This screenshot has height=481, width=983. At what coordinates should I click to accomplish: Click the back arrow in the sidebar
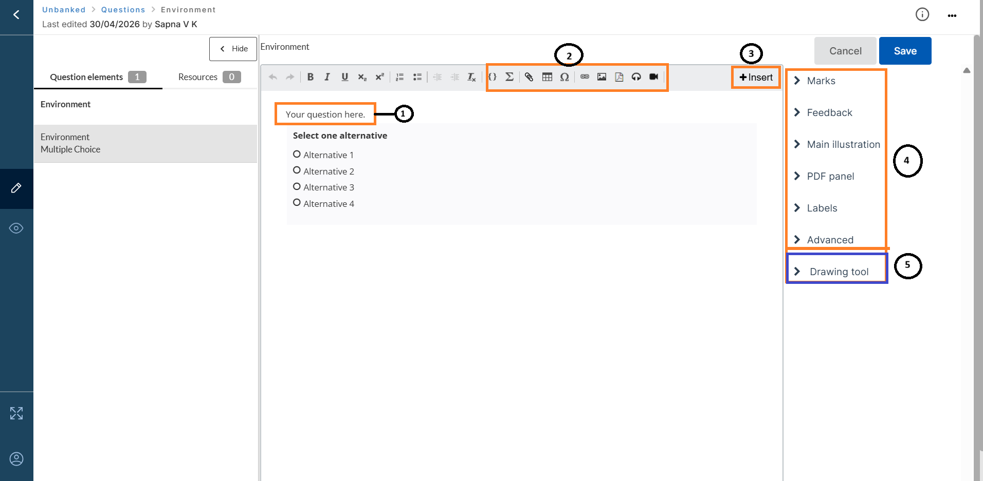pos(16,15)
